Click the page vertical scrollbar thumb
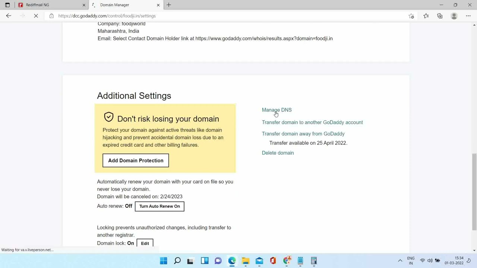The image size is (477, 268). (474, 191)
